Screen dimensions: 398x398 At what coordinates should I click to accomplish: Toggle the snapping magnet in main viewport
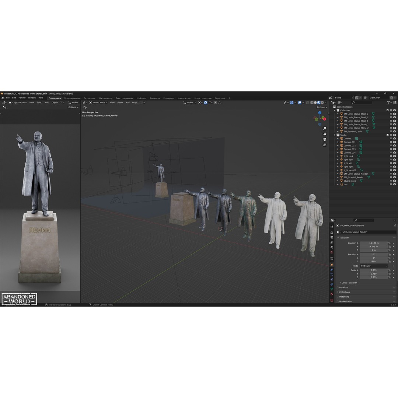click(206, 102)
